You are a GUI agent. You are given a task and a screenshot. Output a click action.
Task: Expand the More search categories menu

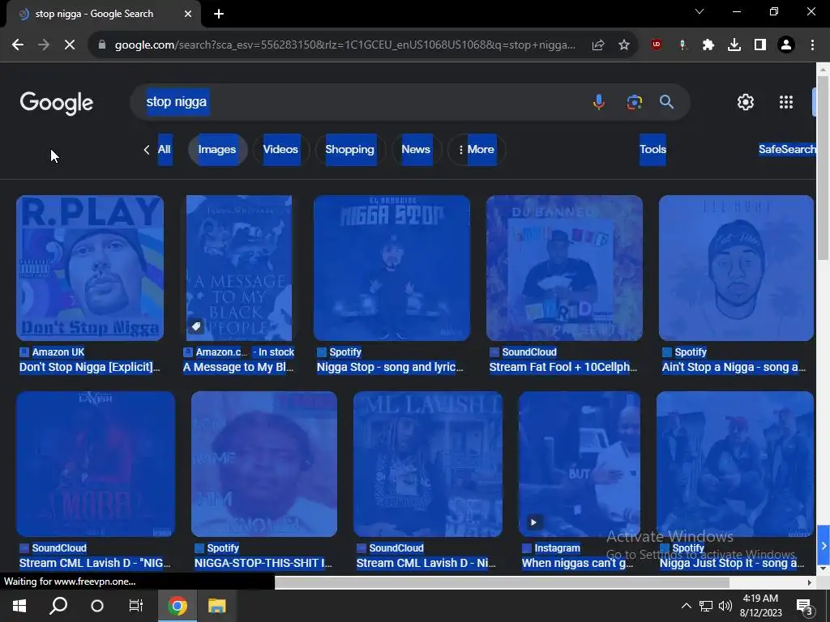[477, 149]
